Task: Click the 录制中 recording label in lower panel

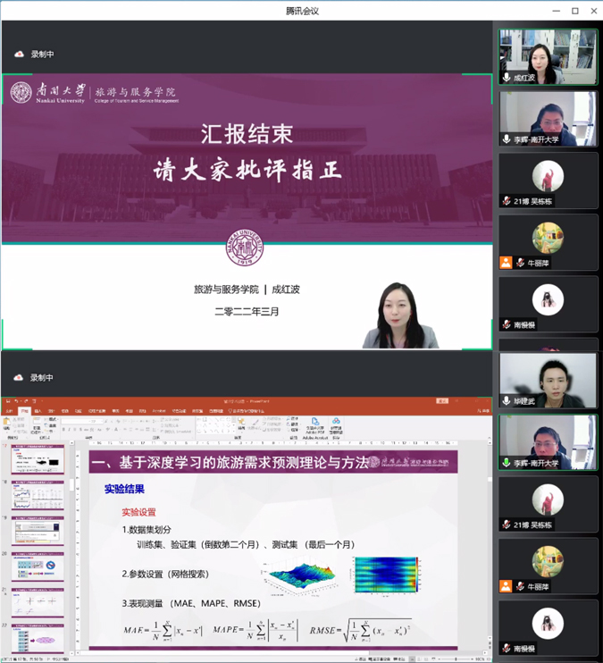Action: click(42, 378)
